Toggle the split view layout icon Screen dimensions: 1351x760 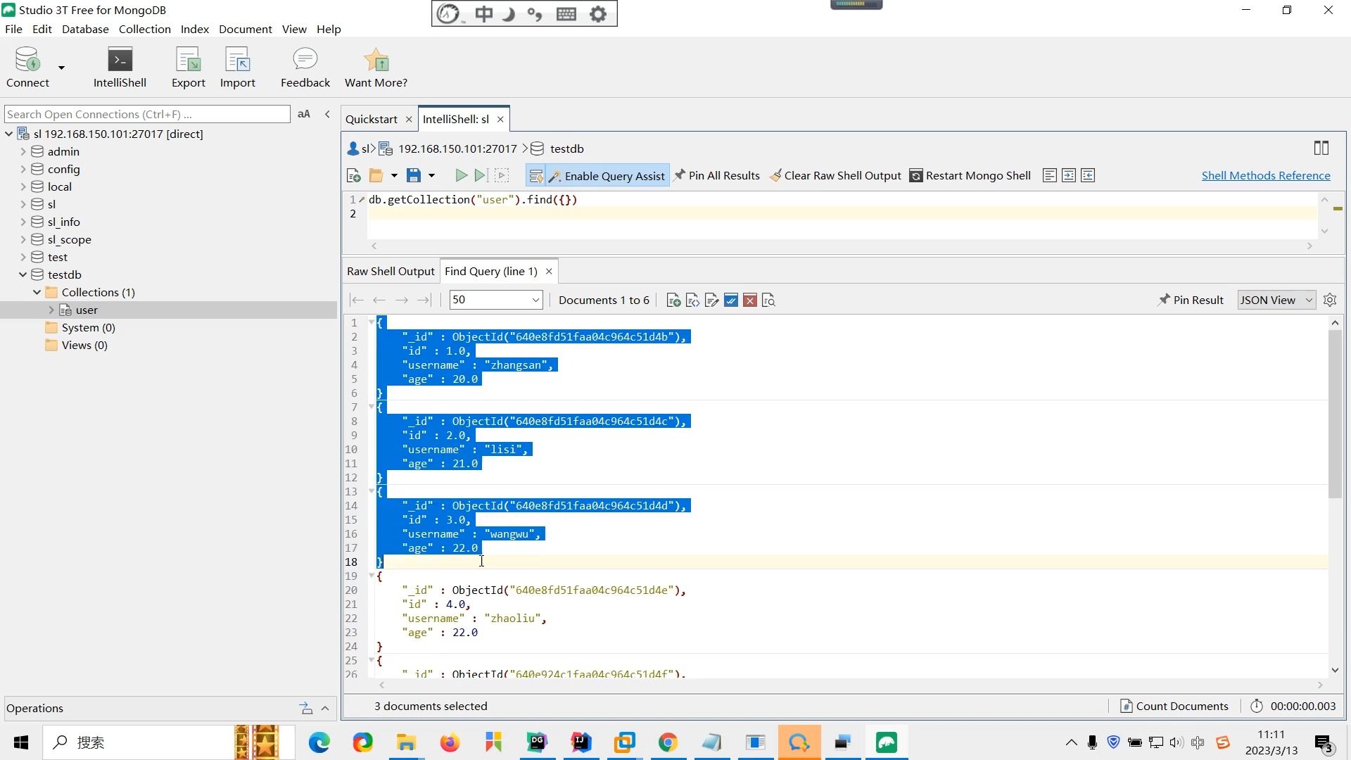1321,148
